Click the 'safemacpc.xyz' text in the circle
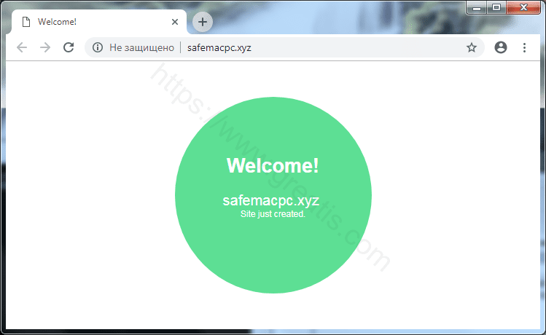Image resolution: width=546 pixels, height=335 pixels. 271,201
